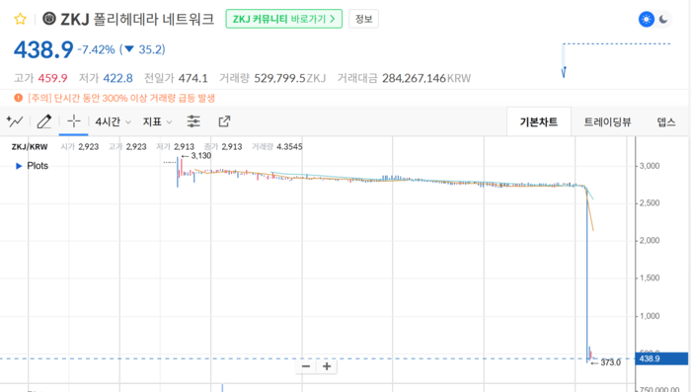Viewport: 691px width, 392px height.
Task: Open the 지표 indicators dropdown
Action: (x=157, y=121)
